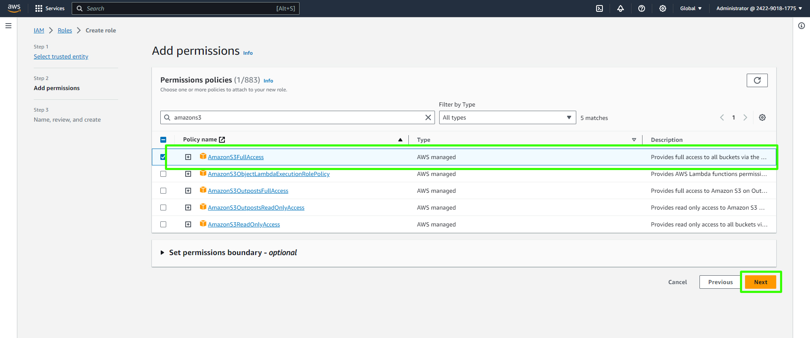Open the Filter by Type dropdown
Image resolution: width=810 pixels, height=338 pixels.
tap(507, 117)
